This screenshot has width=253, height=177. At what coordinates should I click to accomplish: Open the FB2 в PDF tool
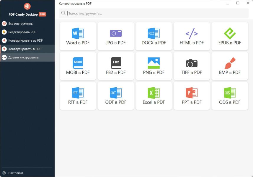coord(116,66)
